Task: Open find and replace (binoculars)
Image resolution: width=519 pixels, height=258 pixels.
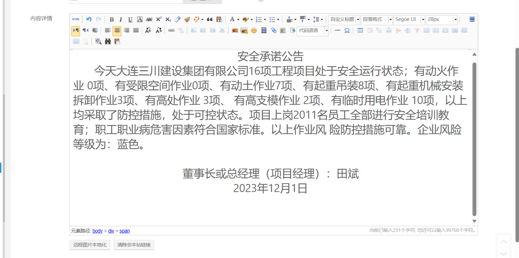Action: (108, 42)
